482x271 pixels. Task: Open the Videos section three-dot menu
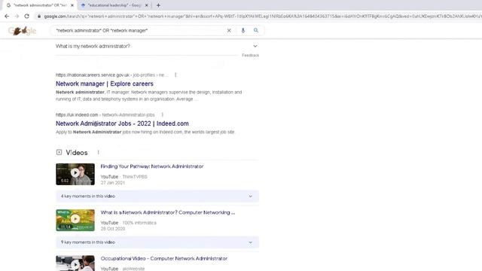99,152
